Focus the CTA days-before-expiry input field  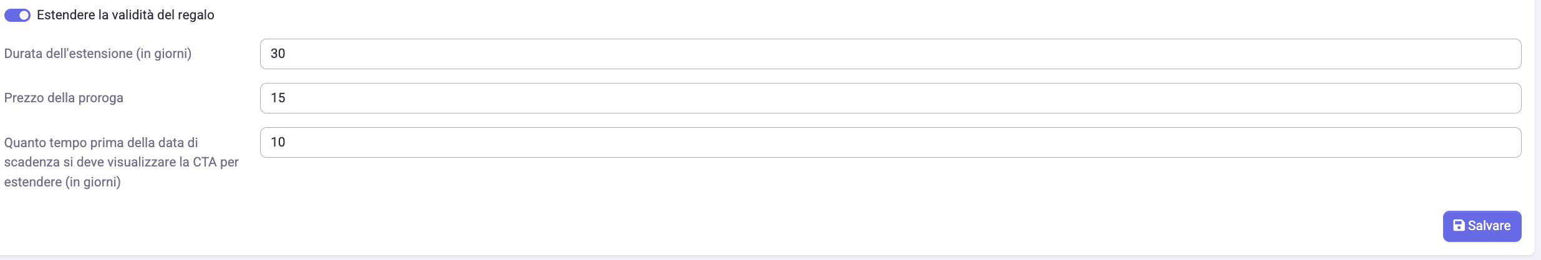pyautogui.click(x=891, y=143)
